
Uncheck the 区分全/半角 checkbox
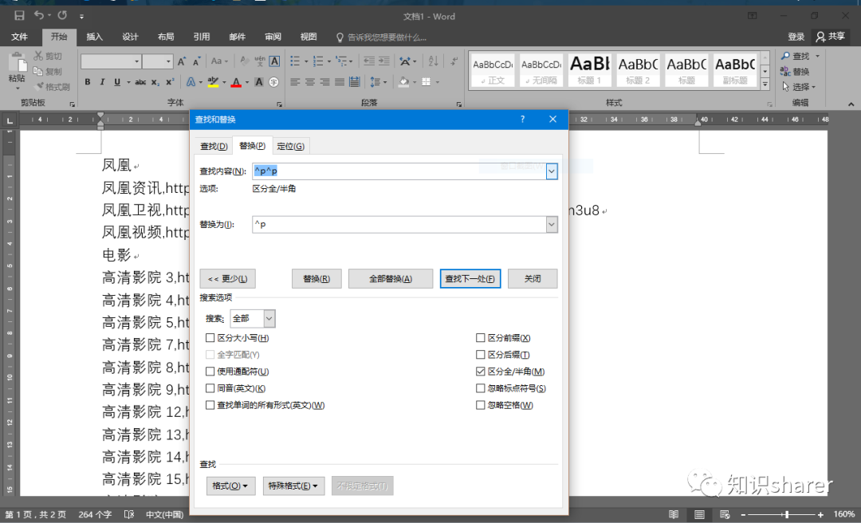481,372
